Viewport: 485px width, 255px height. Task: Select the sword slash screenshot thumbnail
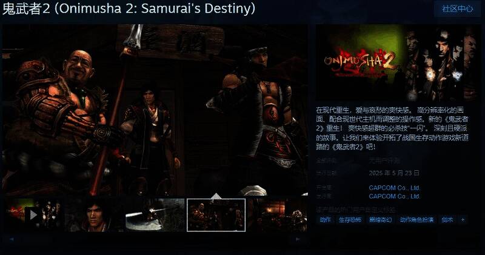[155, 215]
